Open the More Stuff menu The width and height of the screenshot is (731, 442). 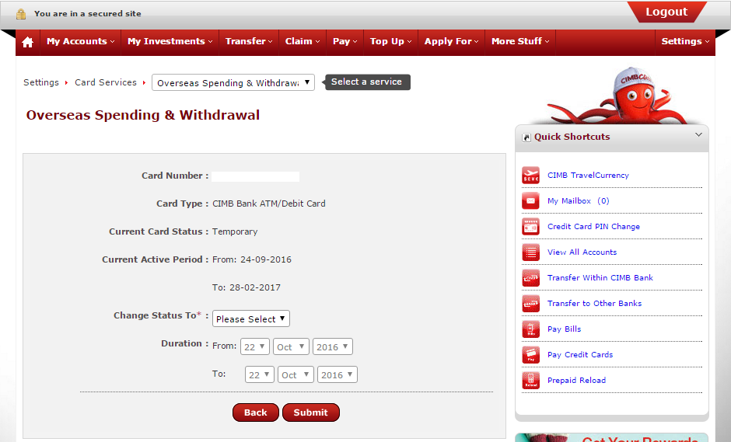(520, 41)
